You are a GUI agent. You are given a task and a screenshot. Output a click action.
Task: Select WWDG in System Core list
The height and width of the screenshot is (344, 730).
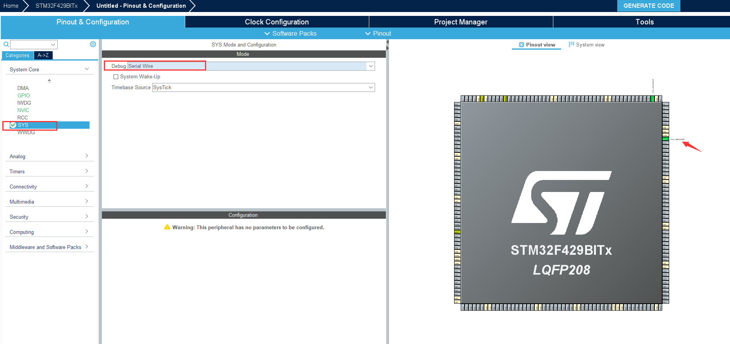click(26, 132)
